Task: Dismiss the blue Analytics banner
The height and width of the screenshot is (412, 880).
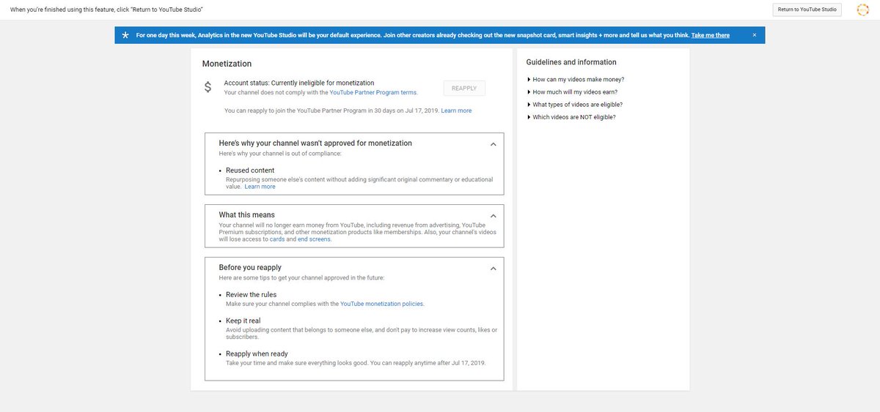Action: [754, 35]
